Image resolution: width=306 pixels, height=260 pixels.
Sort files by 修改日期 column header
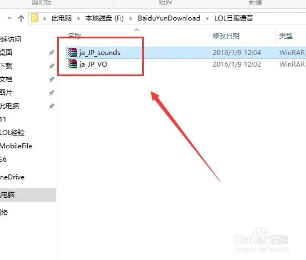click(x=226, y=36)
